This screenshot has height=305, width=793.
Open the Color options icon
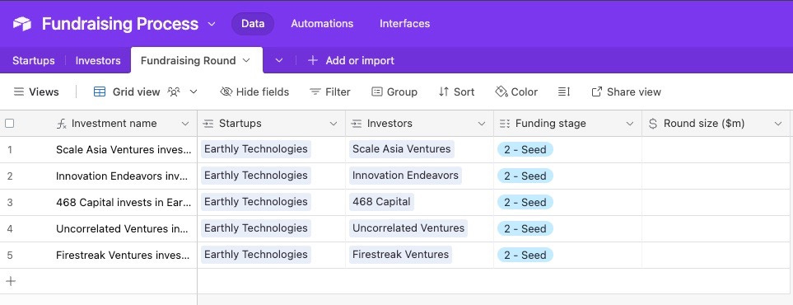pos(501,91)
